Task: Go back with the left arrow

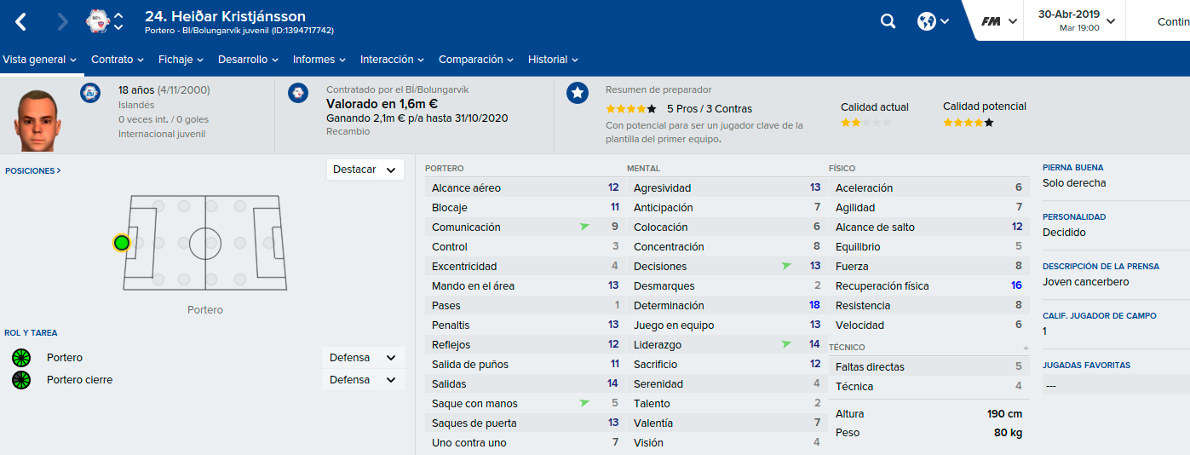Action: click(21, 21)
